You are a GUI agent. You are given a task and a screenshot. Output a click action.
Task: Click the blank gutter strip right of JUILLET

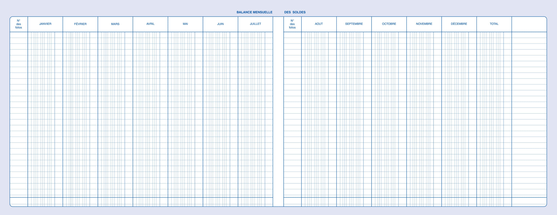click(278, 114)
